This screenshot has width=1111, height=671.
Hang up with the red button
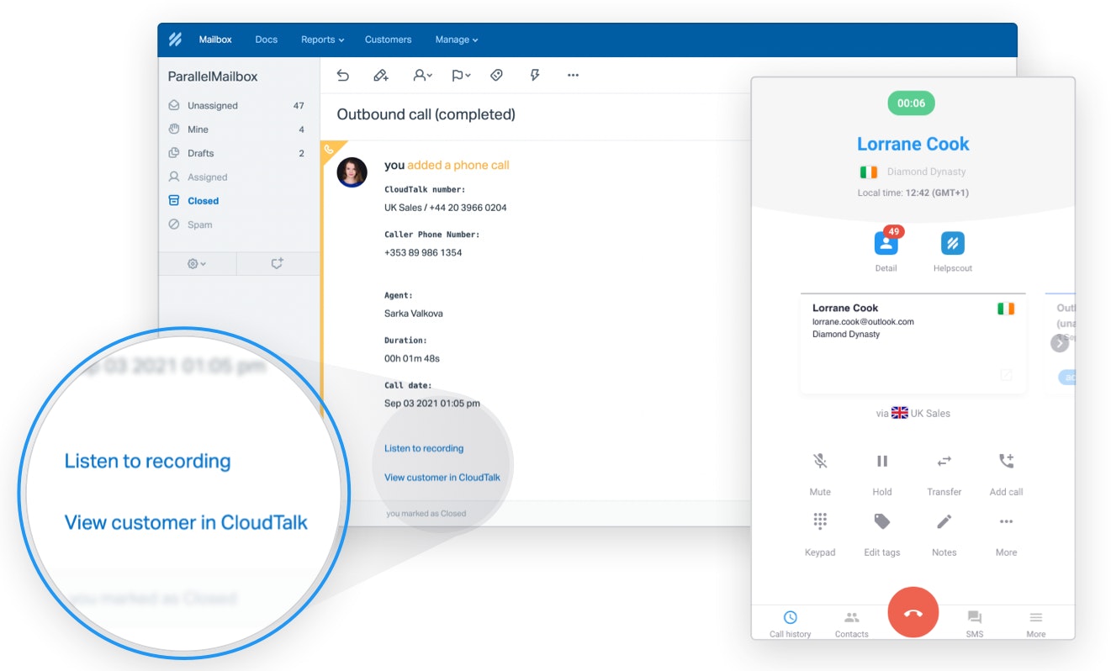[x=913, y=613]
